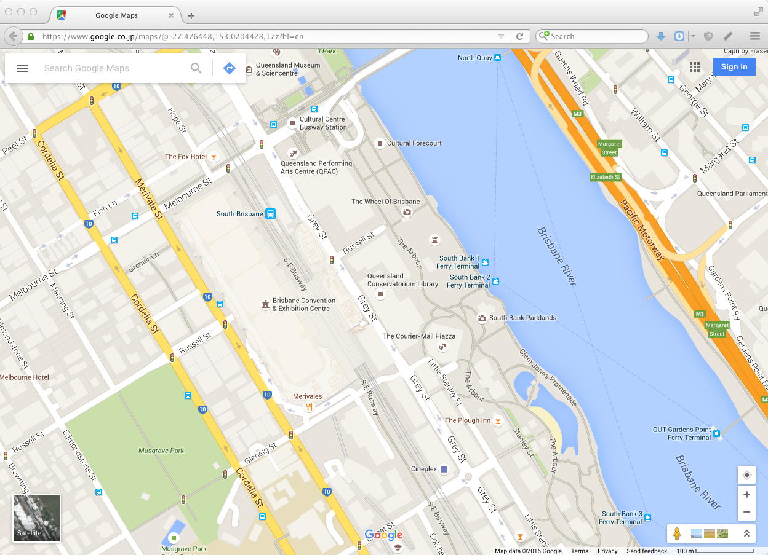The image size is (768, 555).
Task: Open the URL history dropdown arrow
Action: [x=501, y=37]
